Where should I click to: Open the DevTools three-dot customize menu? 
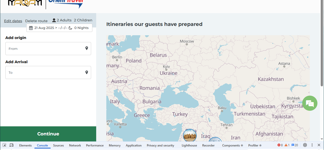312,145
